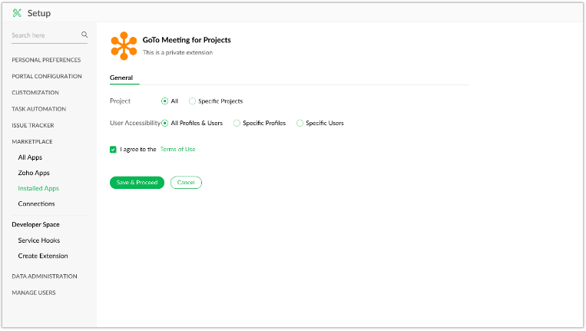Go to Connections in the sidebar

(x=36, y=204)
